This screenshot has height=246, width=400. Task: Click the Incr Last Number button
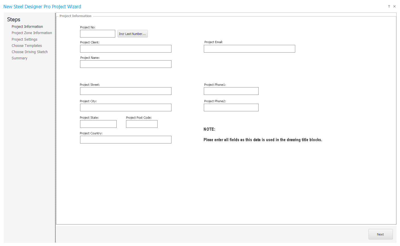(133, 34)
